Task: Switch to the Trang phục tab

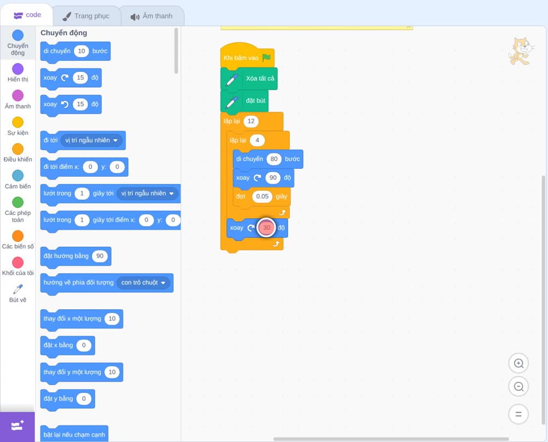Action: 86,16
